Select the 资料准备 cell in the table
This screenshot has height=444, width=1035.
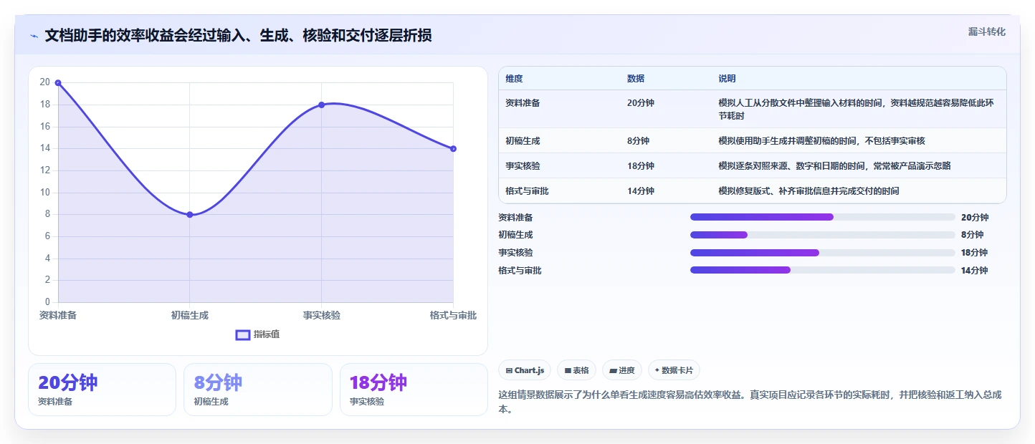tap(523, 103)
